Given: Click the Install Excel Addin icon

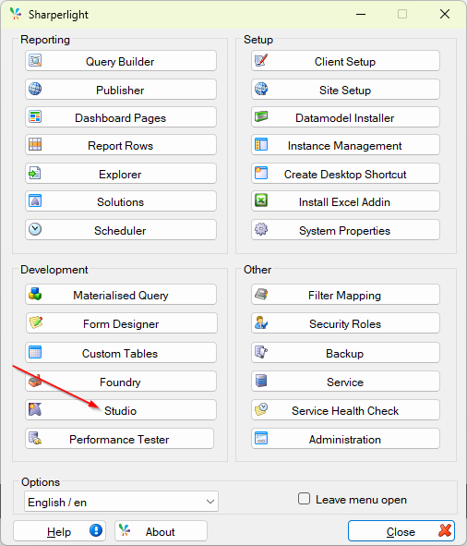Looking at the screenshot, I should click(261, 200).
